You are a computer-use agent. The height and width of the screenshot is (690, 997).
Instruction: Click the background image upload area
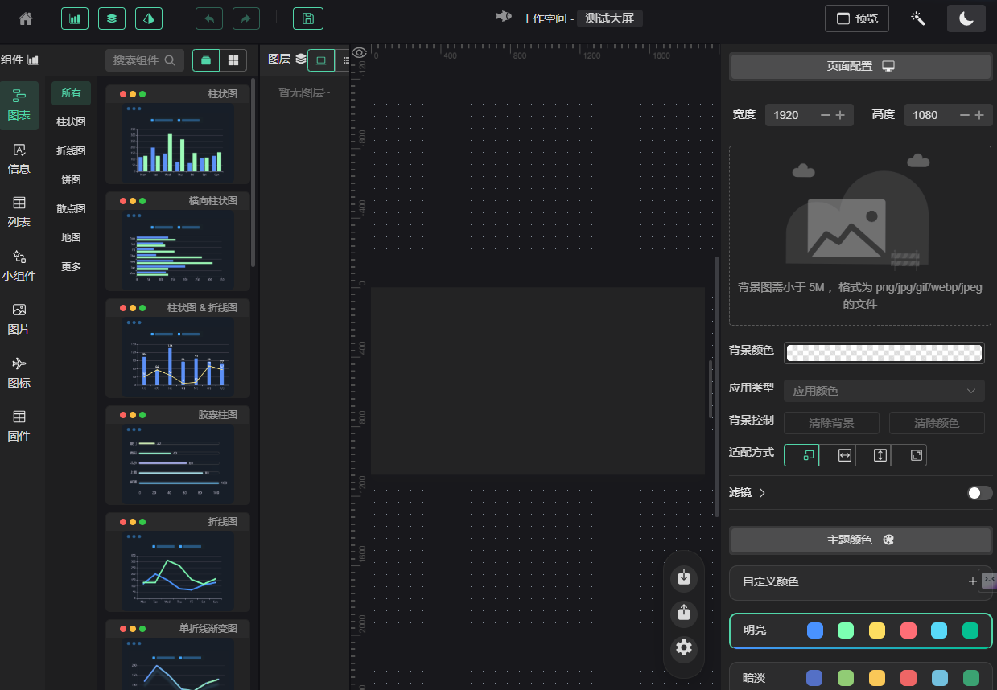[860, 236]
